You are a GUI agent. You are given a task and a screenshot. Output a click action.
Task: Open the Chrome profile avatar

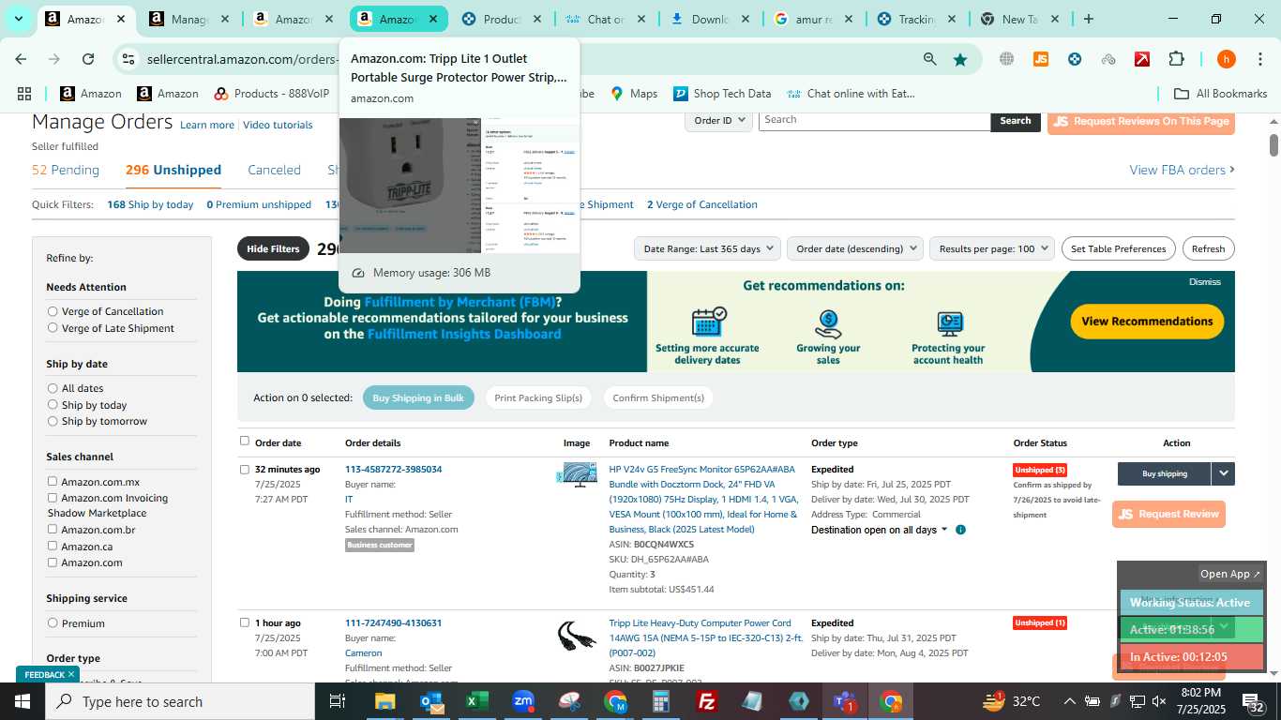click(1226, 59)
